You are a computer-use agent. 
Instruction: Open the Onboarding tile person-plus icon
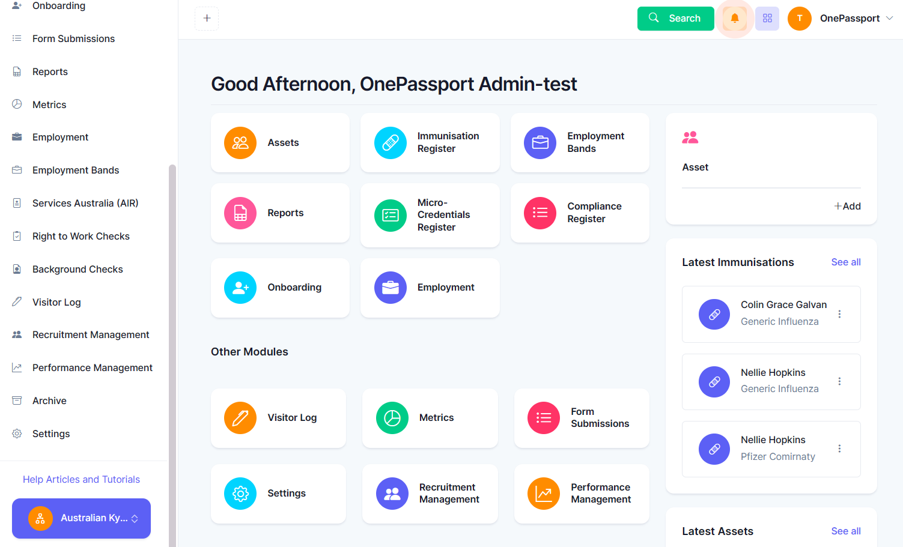240,288
